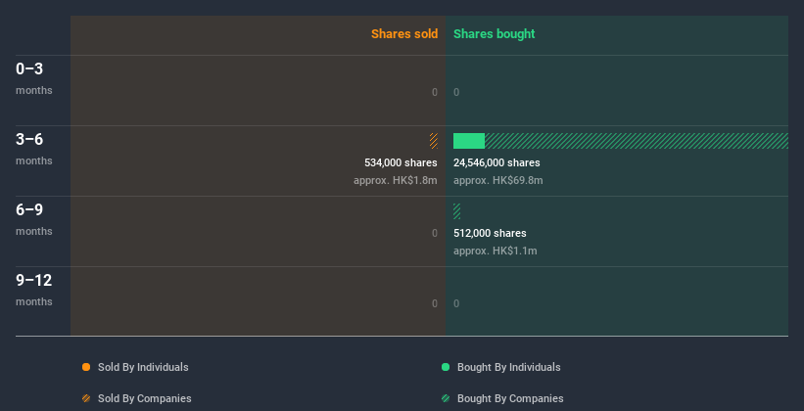Image resolution: width=804 pixels, height=411 pixels.
Task: Click the 6–9 months row label
Action: tap(34, 219)
